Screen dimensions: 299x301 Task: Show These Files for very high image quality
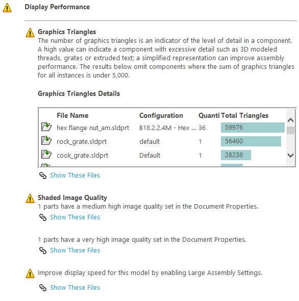[75, 250]
